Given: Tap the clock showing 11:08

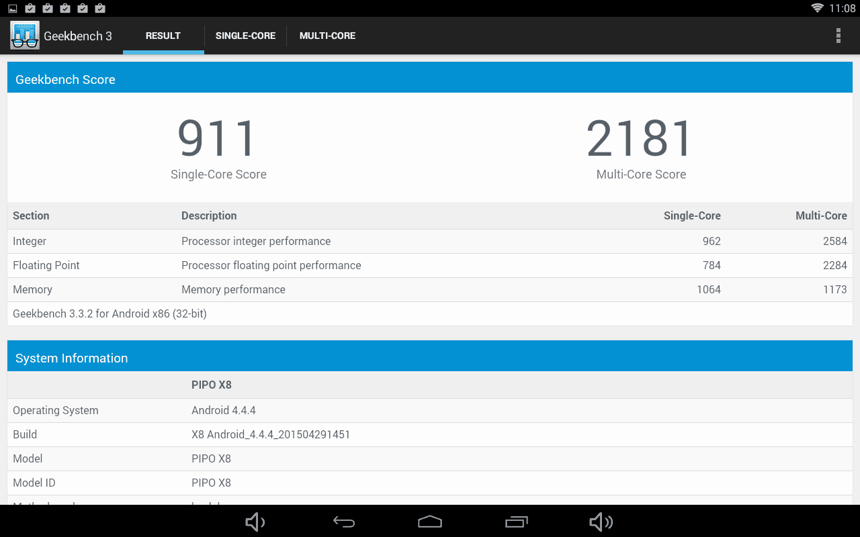Looking at the screenshot, I should 842,8.
